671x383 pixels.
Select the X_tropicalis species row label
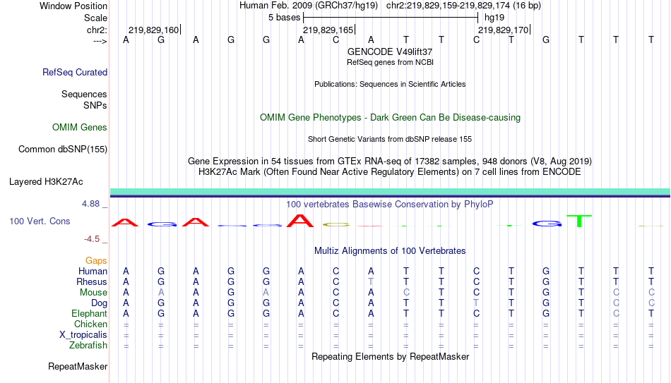pos(83,335)
